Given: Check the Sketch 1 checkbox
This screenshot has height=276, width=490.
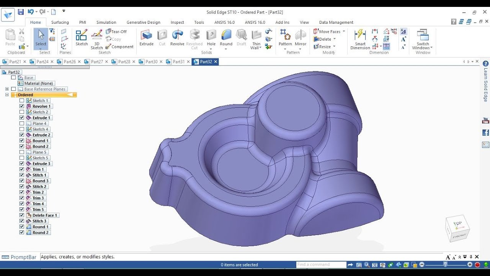Looking at the screenshot, I should (x=22, y=100).
